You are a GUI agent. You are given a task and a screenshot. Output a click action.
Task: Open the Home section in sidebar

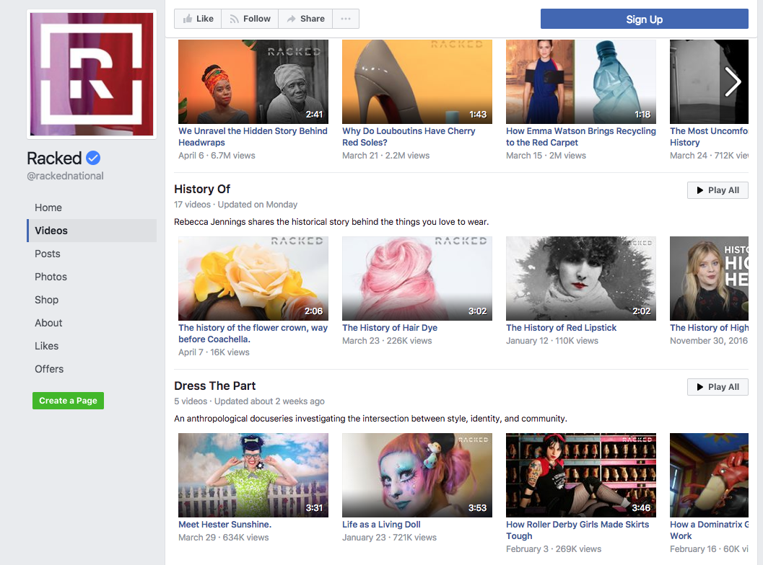(x=48, y=208)
